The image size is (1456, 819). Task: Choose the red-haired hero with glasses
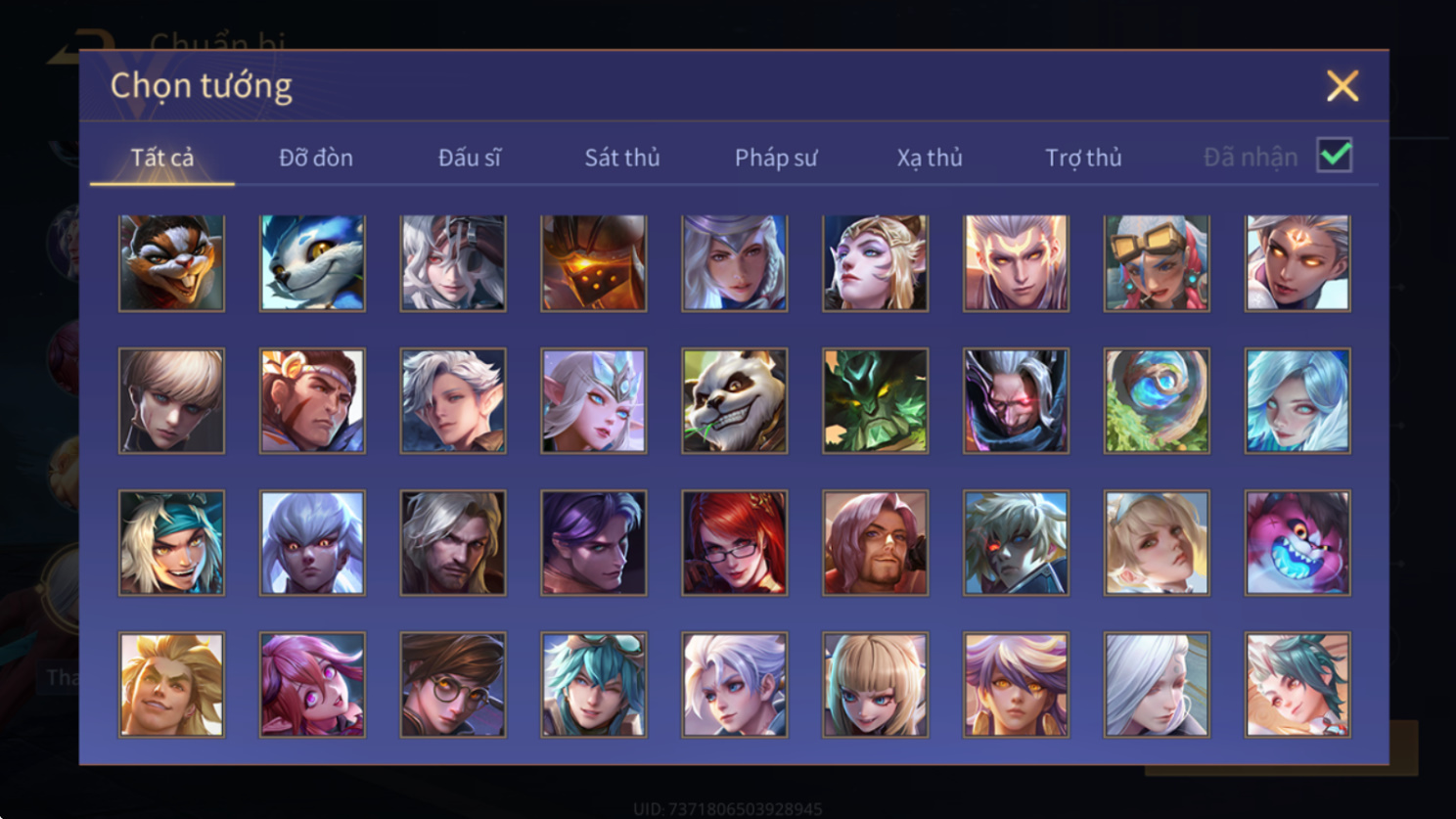tap(734, 543)
